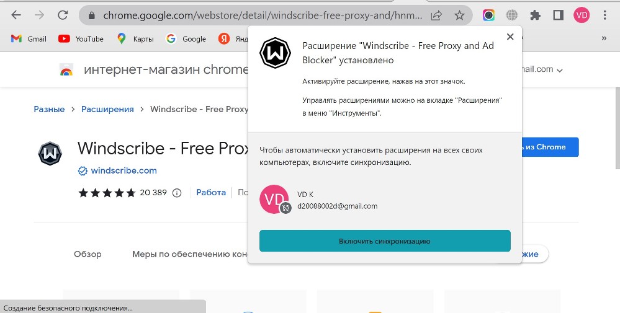The height and width of the screenshot is (313, 620).
Task: Click the gray globe extension icon
Action: coord(511,15)
